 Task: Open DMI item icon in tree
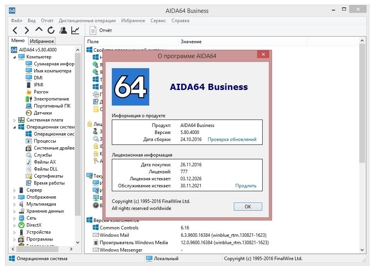coord(28,78)
